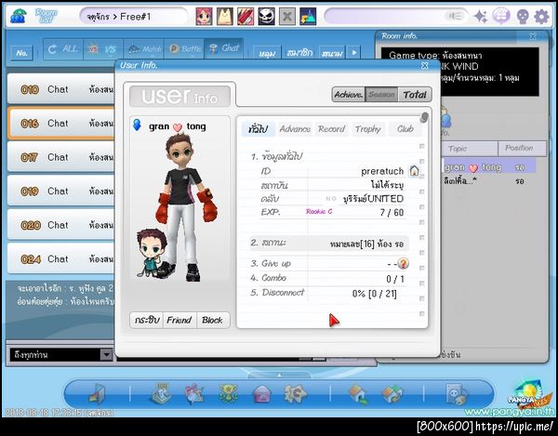Screen dimensions: 558x436
Task: Click the Block button
Action: pos(212,320)
